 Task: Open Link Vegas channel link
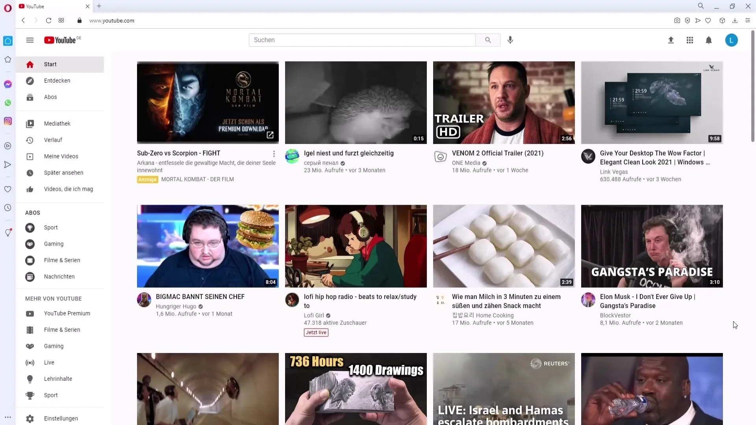click(614, 172)
